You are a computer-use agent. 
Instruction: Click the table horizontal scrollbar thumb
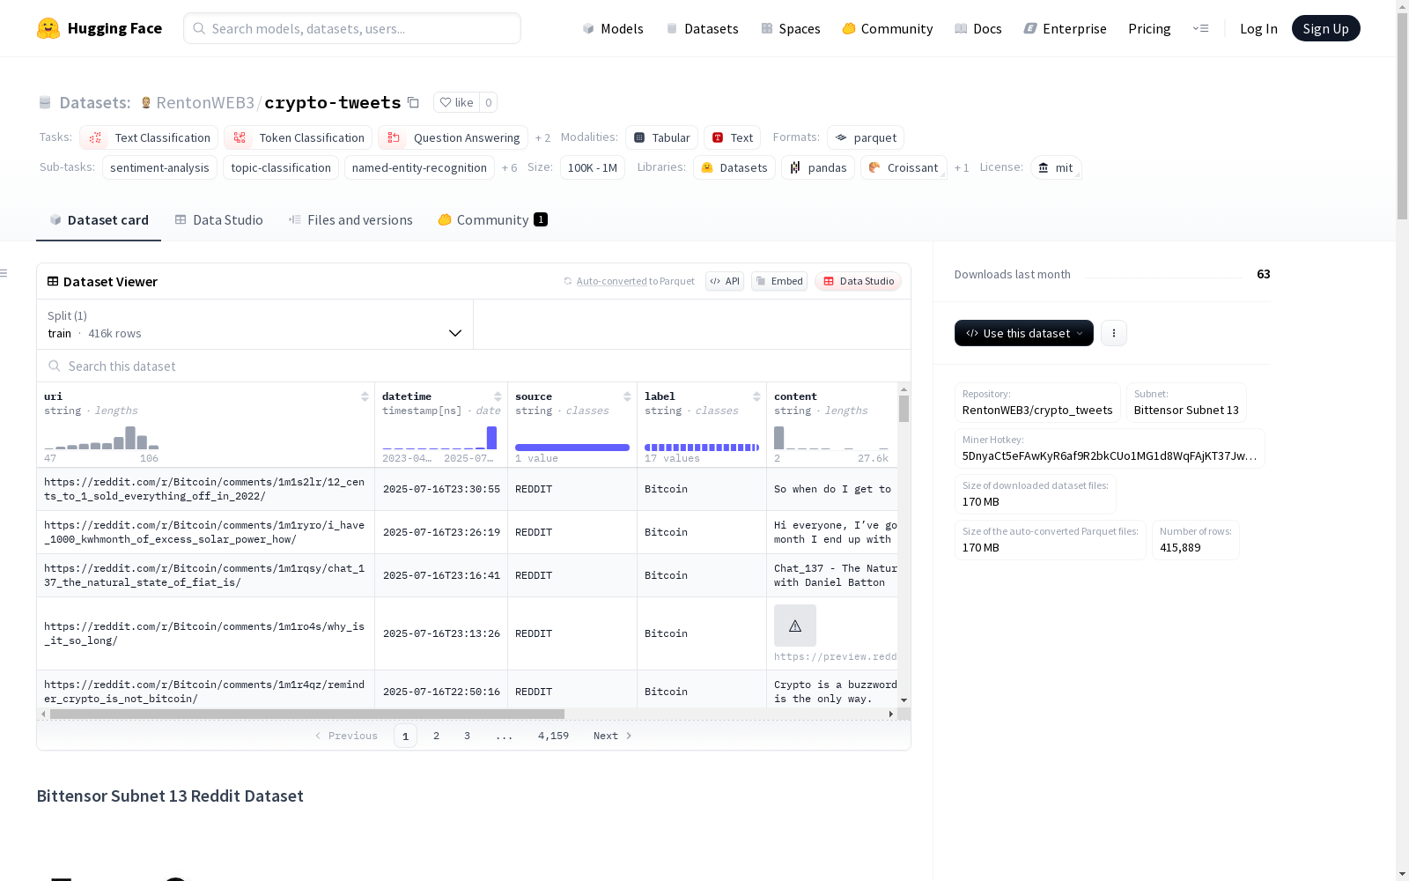pyautogui.click(x=307, y=714)
